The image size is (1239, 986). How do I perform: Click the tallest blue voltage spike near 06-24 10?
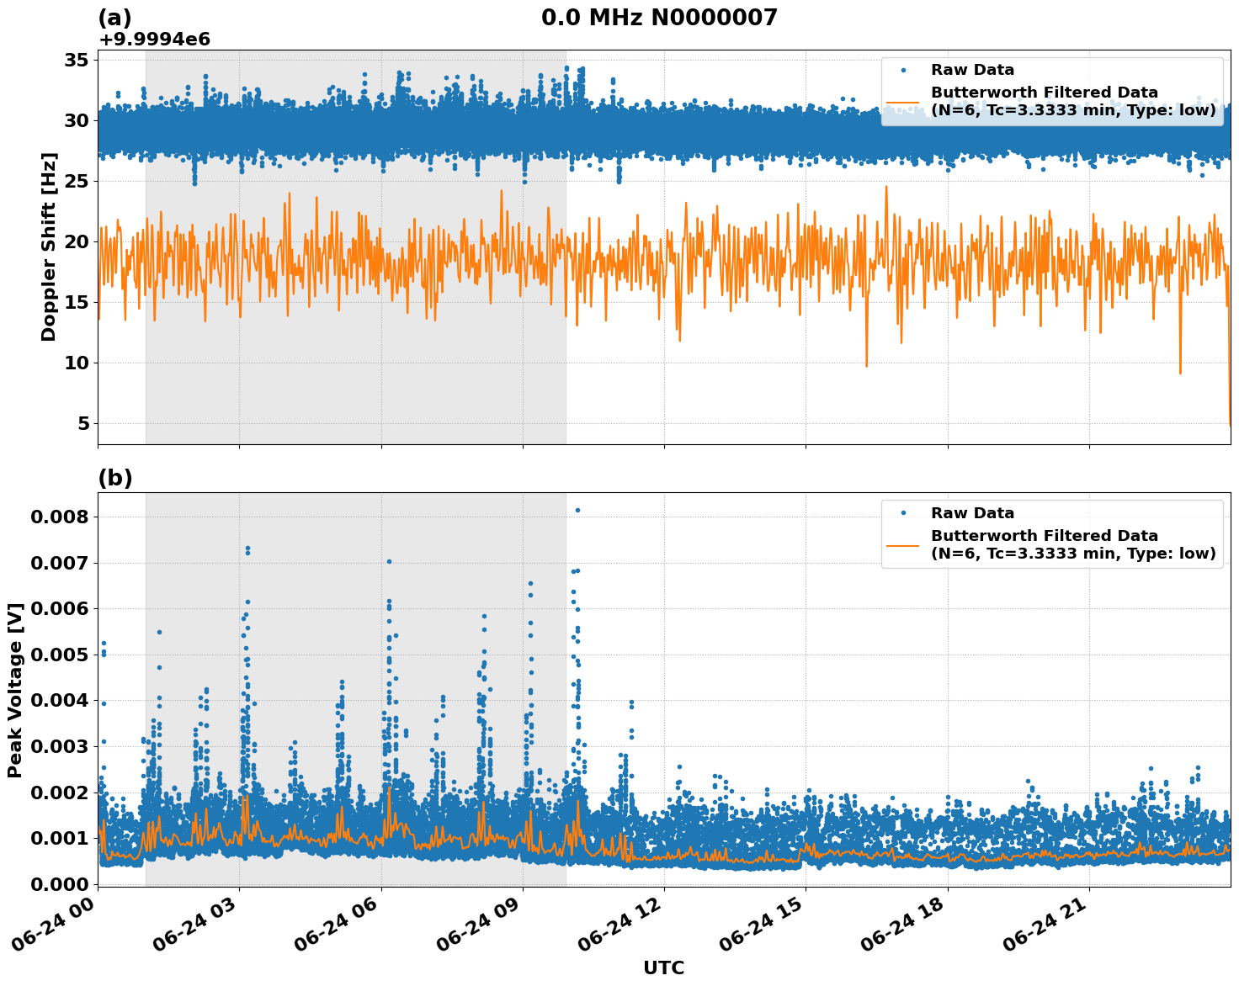point(577,509)
